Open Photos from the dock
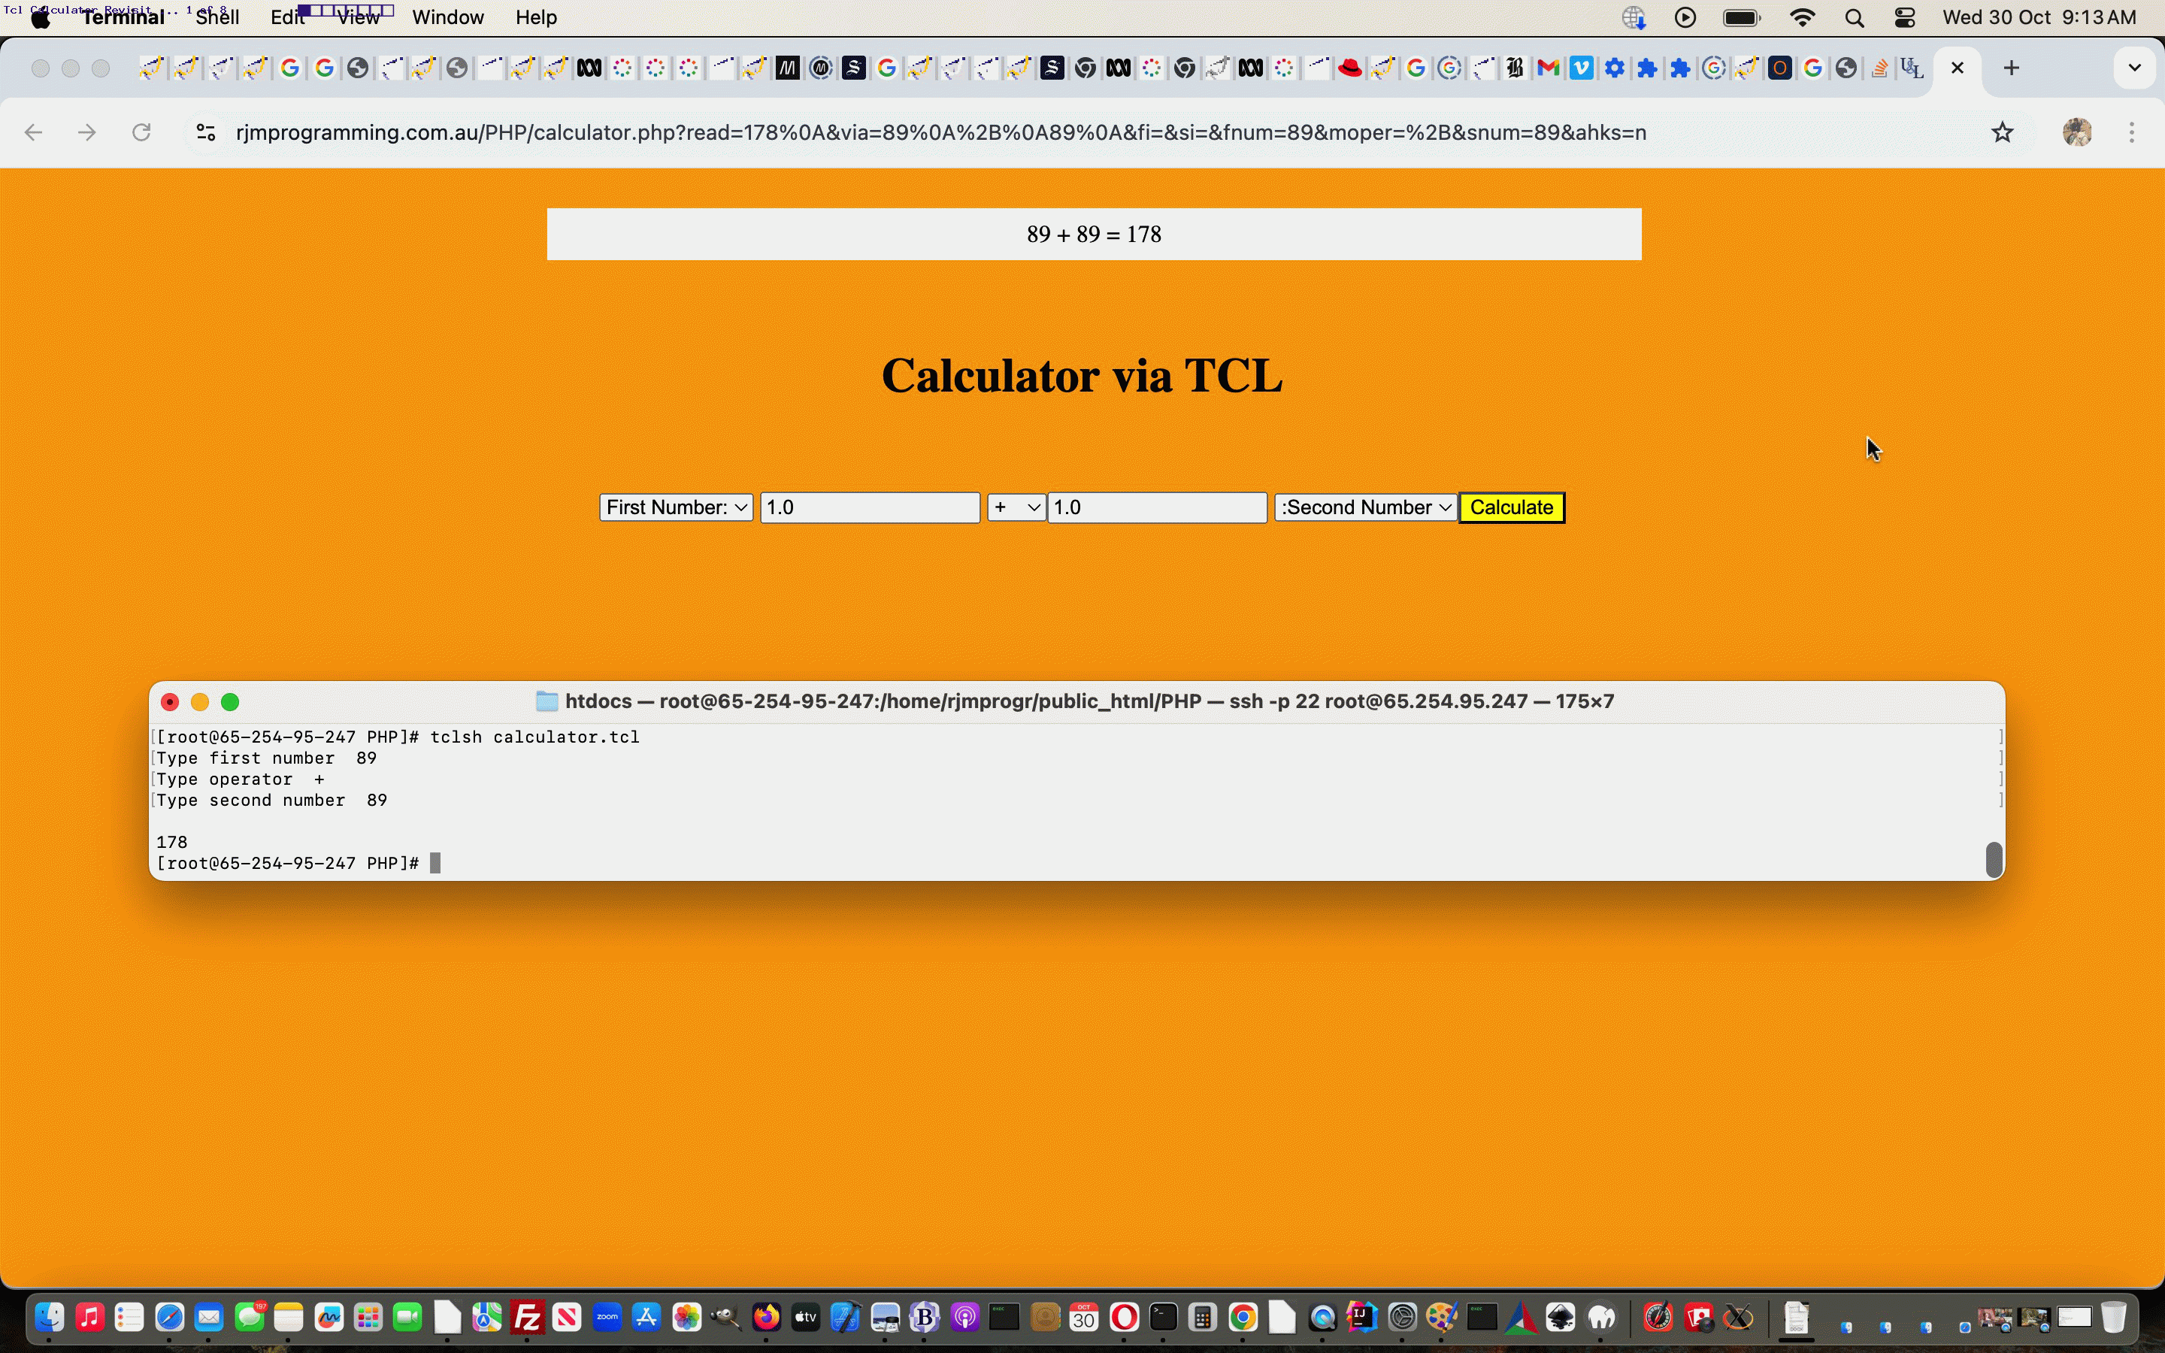The height and width of the screenshot is (1353, 2165). [x=686, y=1317]
